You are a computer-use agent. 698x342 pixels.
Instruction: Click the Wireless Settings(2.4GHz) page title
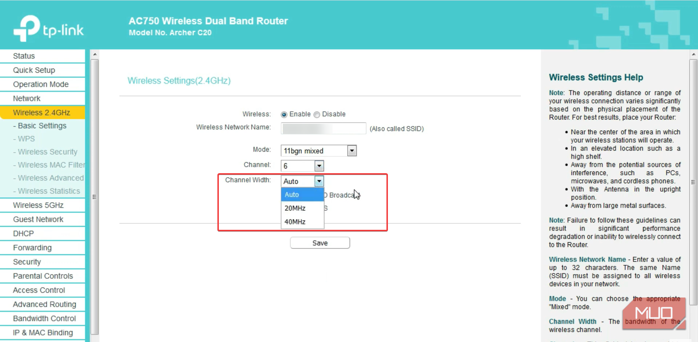179,81
